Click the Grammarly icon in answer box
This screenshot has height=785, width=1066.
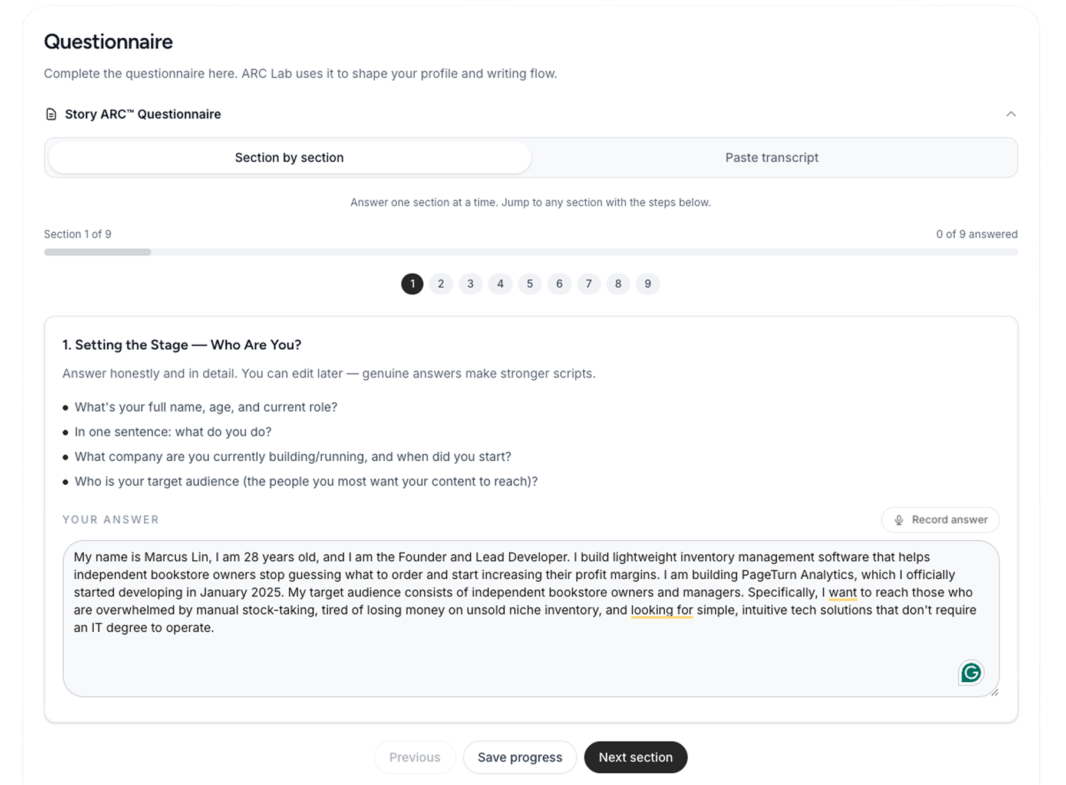point(971,672)
